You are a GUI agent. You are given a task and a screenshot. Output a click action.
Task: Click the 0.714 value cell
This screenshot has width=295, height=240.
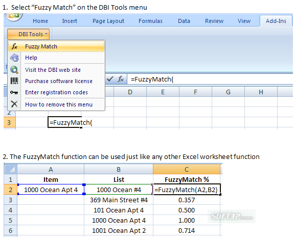187,230
